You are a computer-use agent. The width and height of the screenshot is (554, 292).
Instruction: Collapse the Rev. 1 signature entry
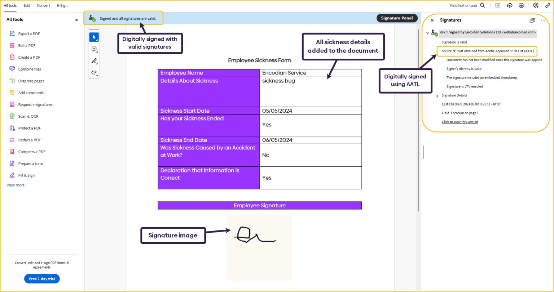[428, 32]
